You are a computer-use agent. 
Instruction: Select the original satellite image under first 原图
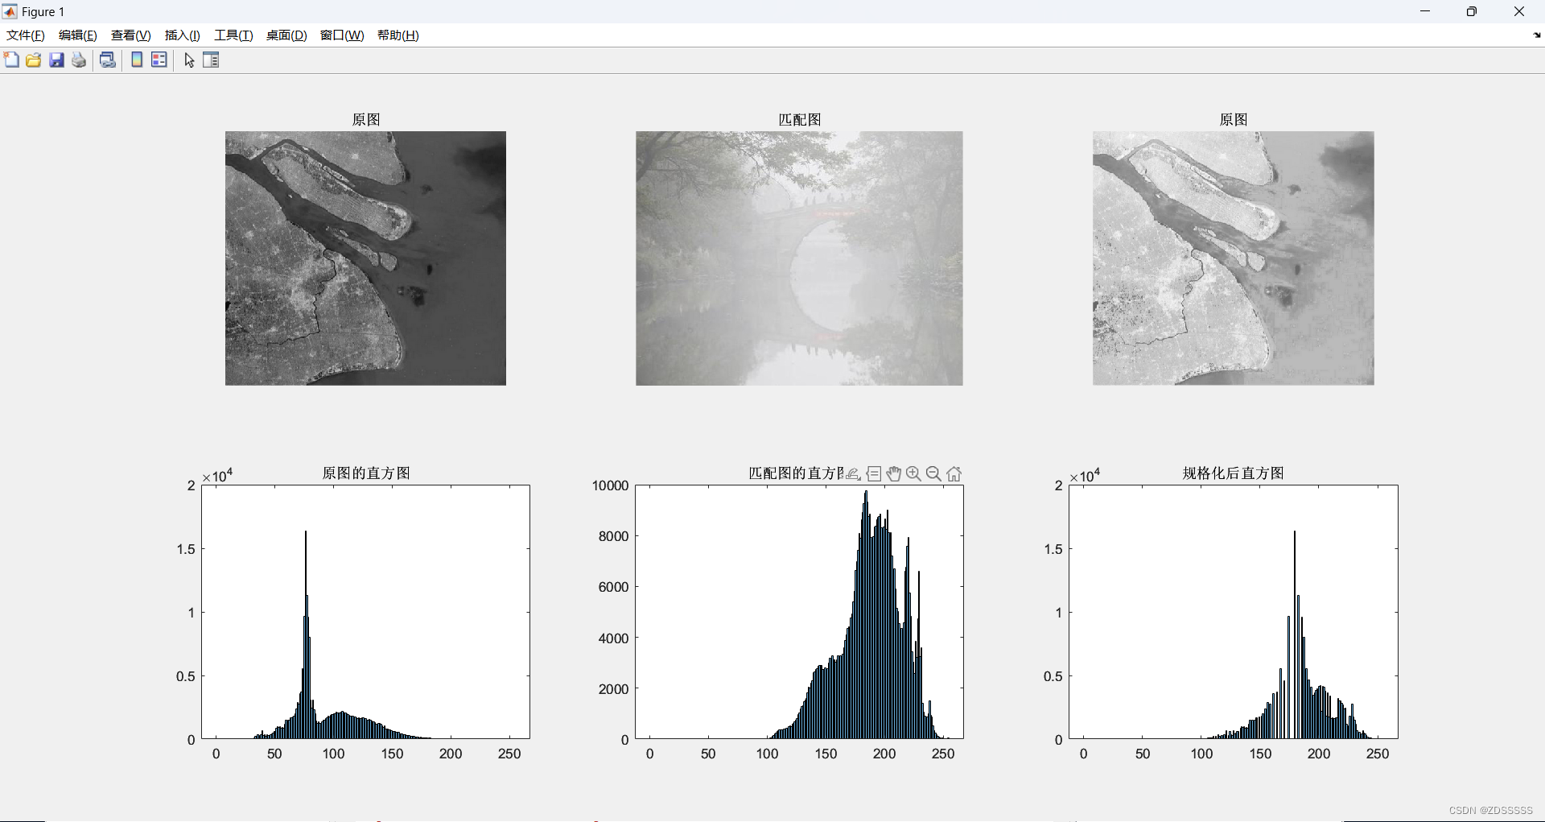pos(365,258)
